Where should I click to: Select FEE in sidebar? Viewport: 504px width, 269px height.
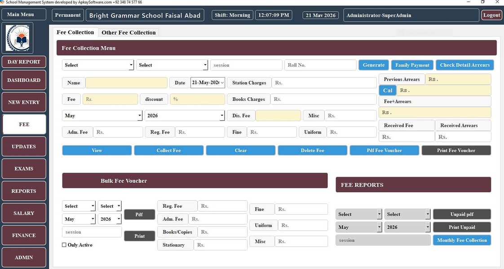(x=24, y=124)
